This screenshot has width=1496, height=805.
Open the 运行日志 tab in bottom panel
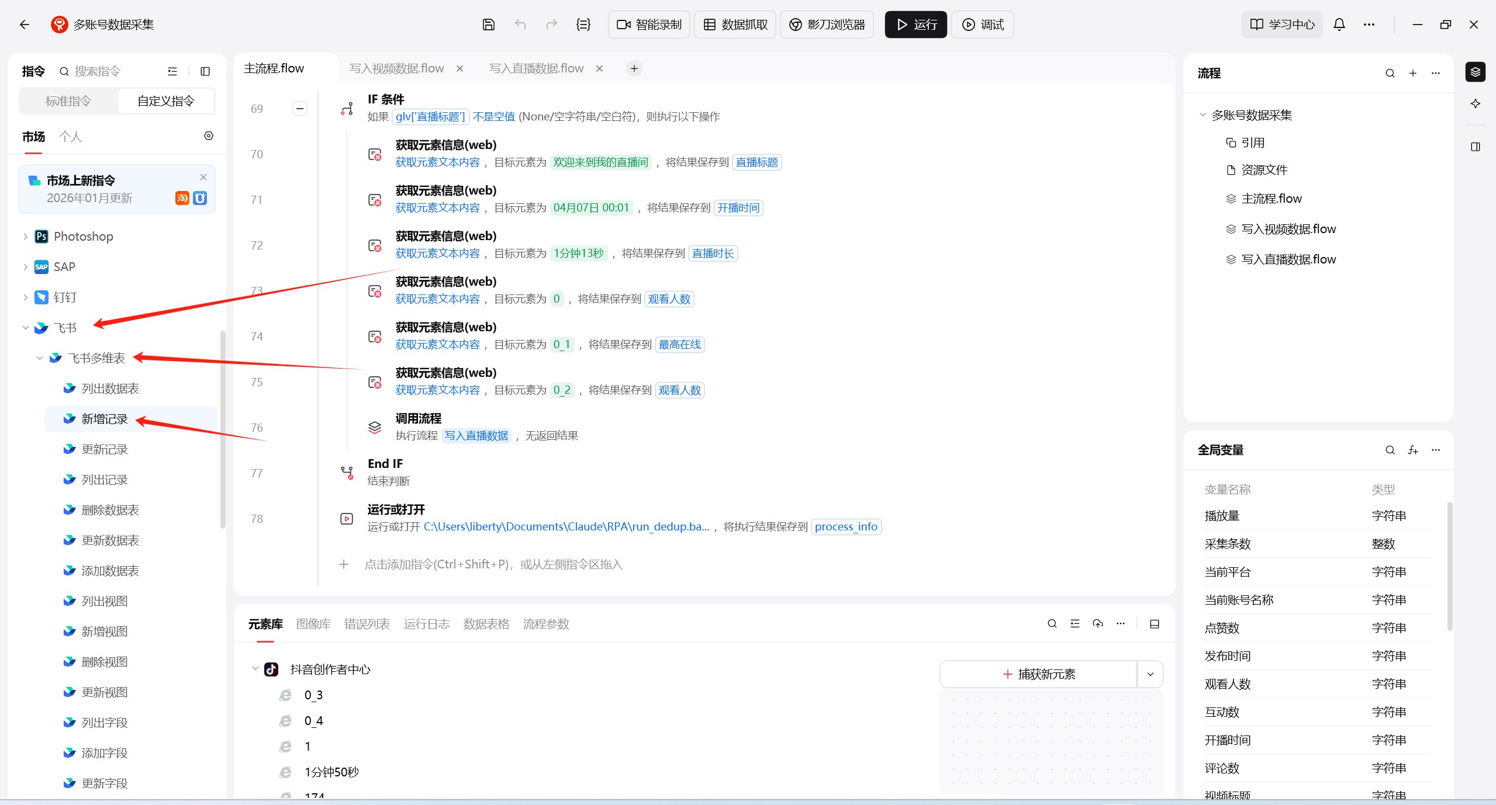[x=426, y=623]
